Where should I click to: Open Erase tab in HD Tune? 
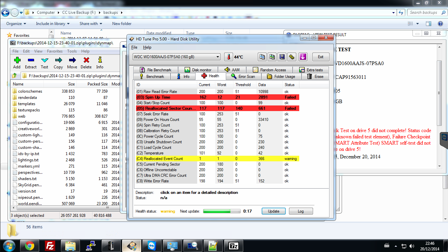[x=315, y=76]
